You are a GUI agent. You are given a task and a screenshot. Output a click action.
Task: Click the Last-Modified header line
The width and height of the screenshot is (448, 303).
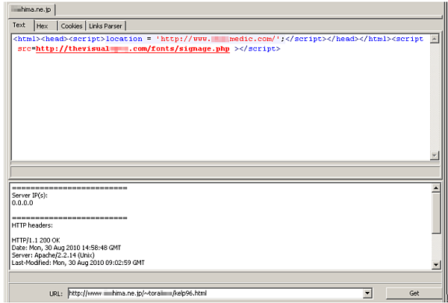[x=78, y=263]
